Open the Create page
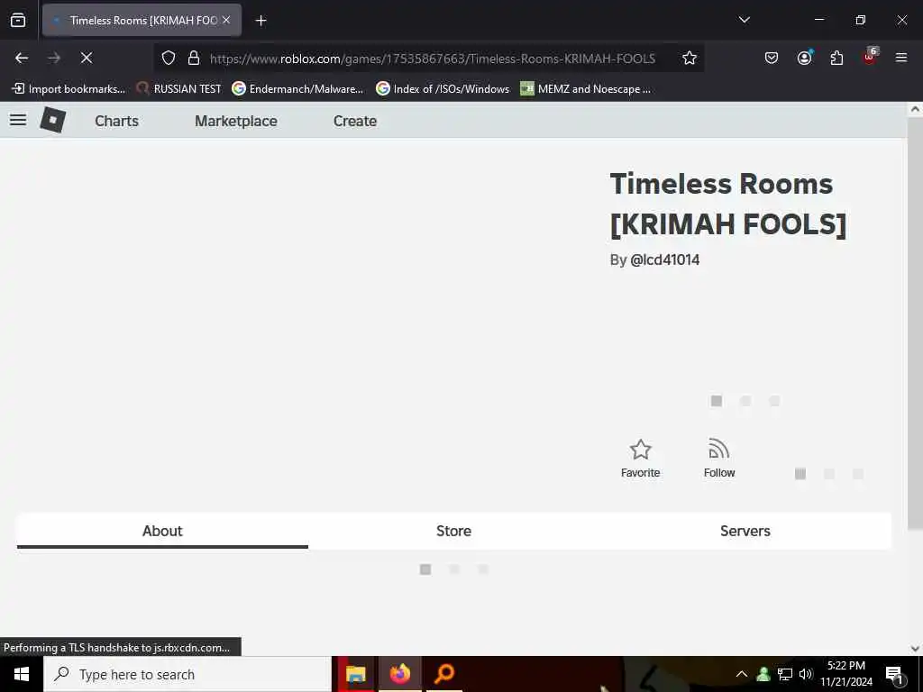This screenshot has width=923, height=692. pyautogui.click(x=355, y=121)
